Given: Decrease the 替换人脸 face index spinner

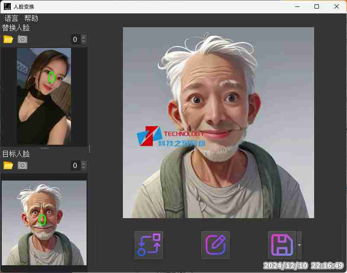Looking at the screenshot, I should (84, 41).
